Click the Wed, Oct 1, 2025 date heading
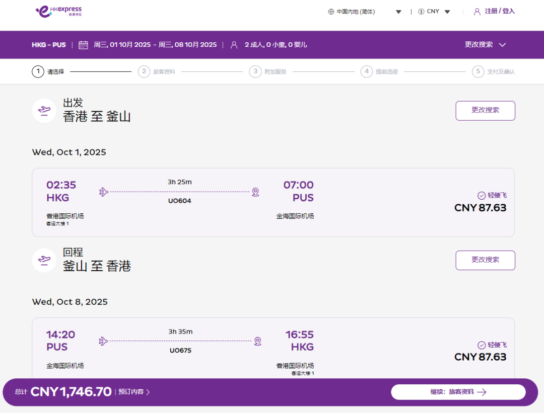 click(69, 152)
